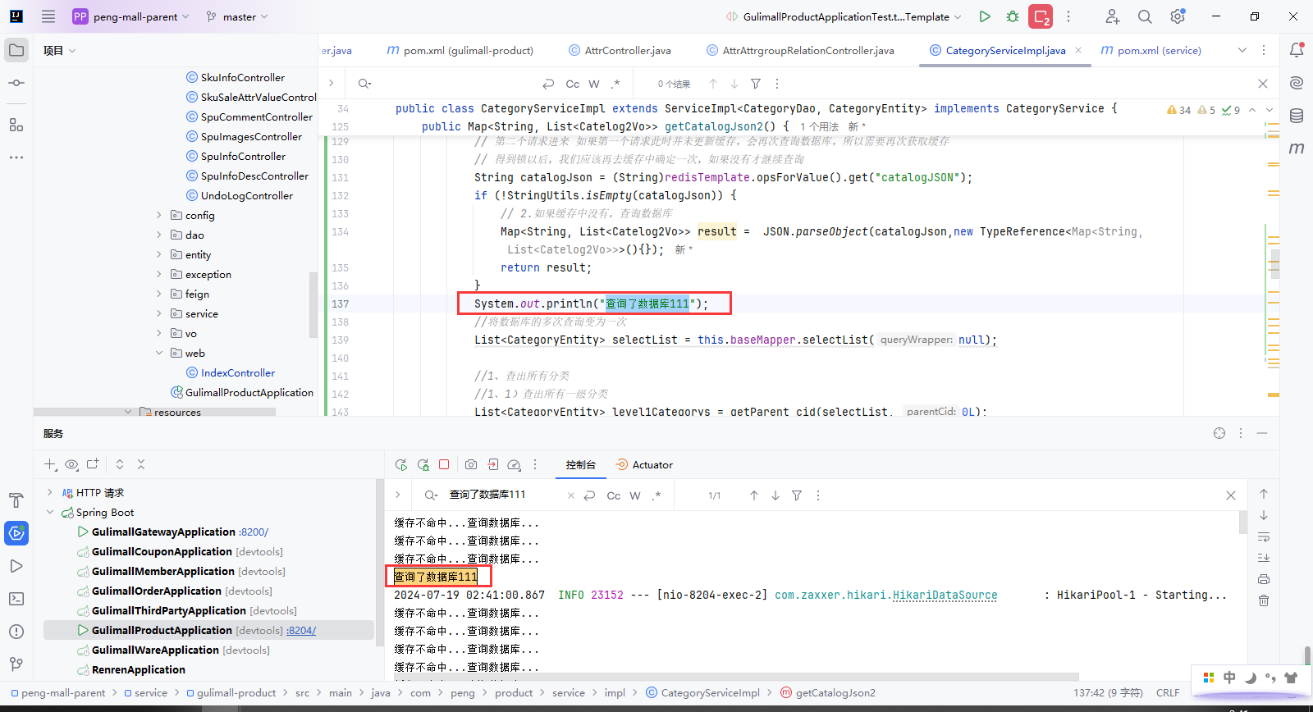The width and height of the screenshot is (1313, 712).
Task: Click the red Services stop-all button in the title bar
Action: pos(1041,16)
